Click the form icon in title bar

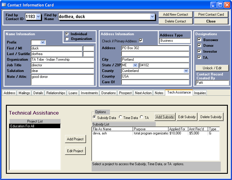pyautogui.click(x=4, y=5)
